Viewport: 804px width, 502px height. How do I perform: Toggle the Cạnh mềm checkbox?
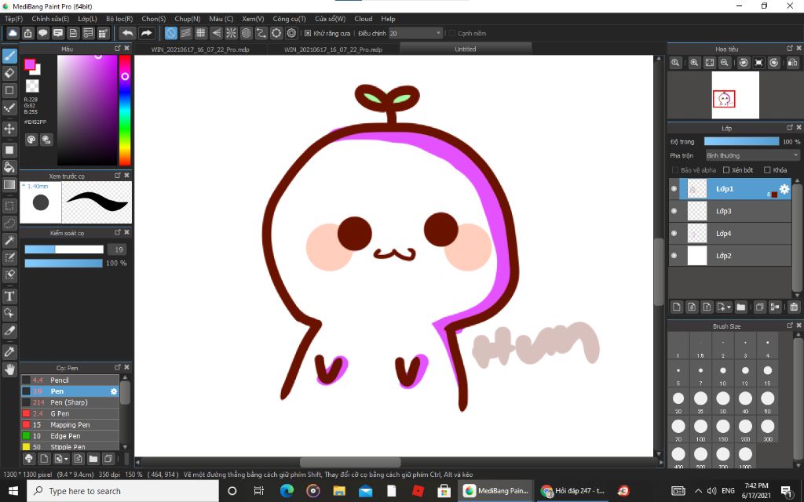coord(451,33)
